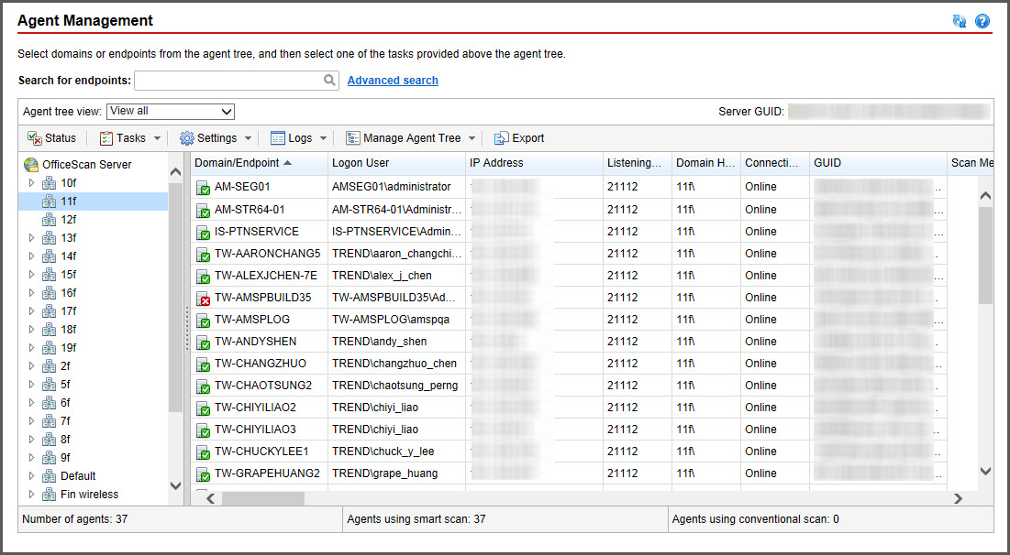Image resolution: width=1010 pixels, height=555 pixels.
Task: Select the OfficeScan Server globe icon
Action: pos(31,165)
